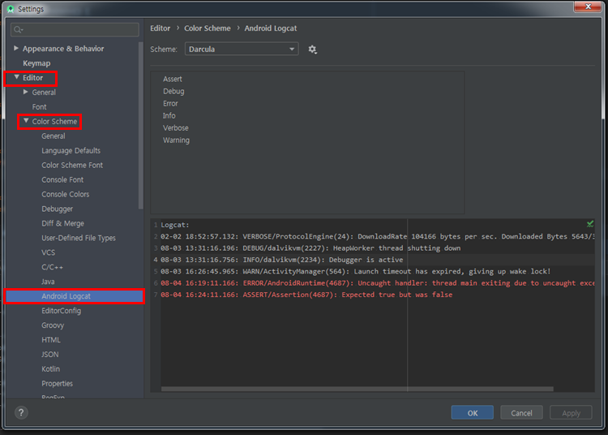Viewport: 608px width, 435px height.
Task: Select Warning log level
Action: coord(177,140)
